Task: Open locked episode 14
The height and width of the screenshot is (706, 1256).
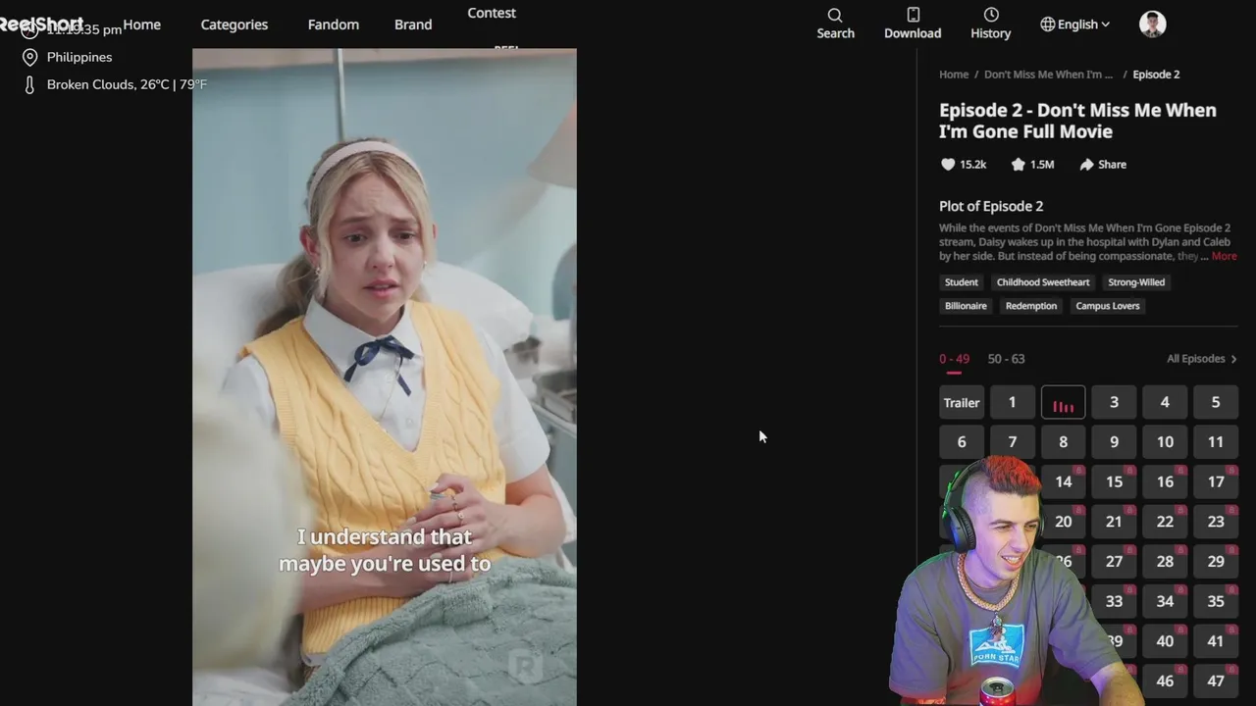Action: click(x=1064, y=481)
